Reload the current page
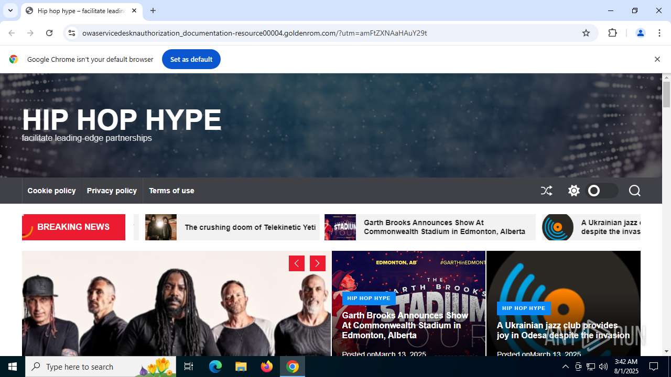Viewport: 671px width, 377px height. [x=49, y=33]
